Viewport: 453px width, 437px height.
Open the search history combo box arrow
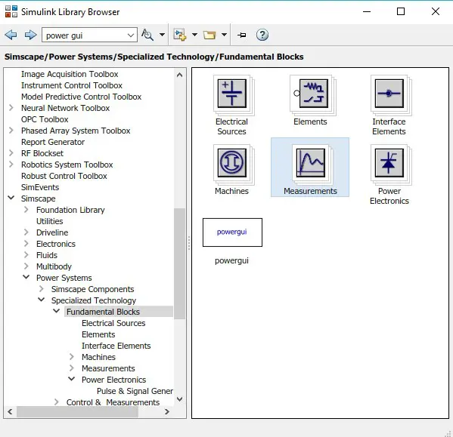coord(131,35)
